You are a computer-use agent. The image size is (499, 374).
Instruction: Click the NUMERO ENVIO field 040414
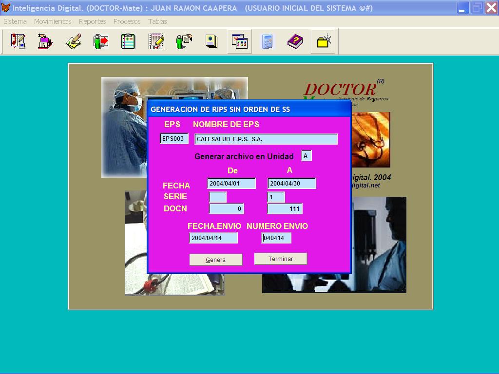276,238
